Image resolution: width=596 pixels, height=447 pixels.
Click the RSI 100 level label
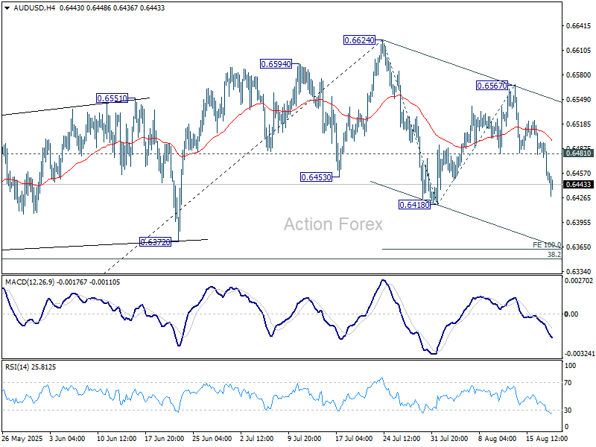[x=570, y=365]
